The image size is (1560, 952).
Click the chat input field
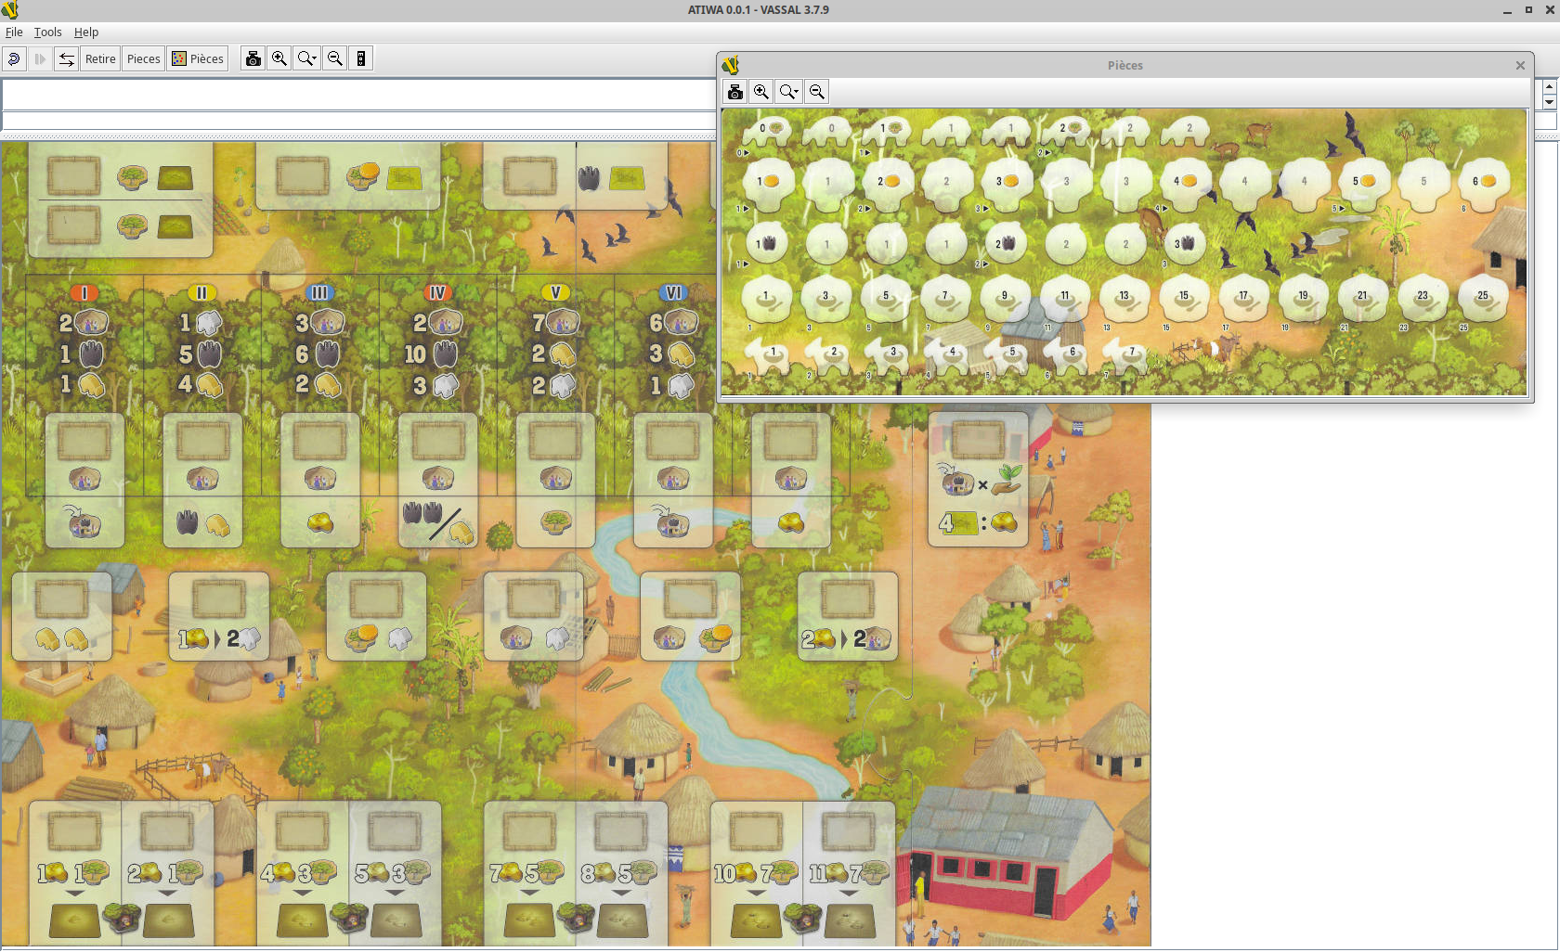358,121
